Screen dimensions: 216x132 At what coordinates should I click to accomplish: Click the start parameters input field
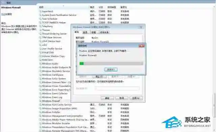pyautogui.click(x=117, y=88)
